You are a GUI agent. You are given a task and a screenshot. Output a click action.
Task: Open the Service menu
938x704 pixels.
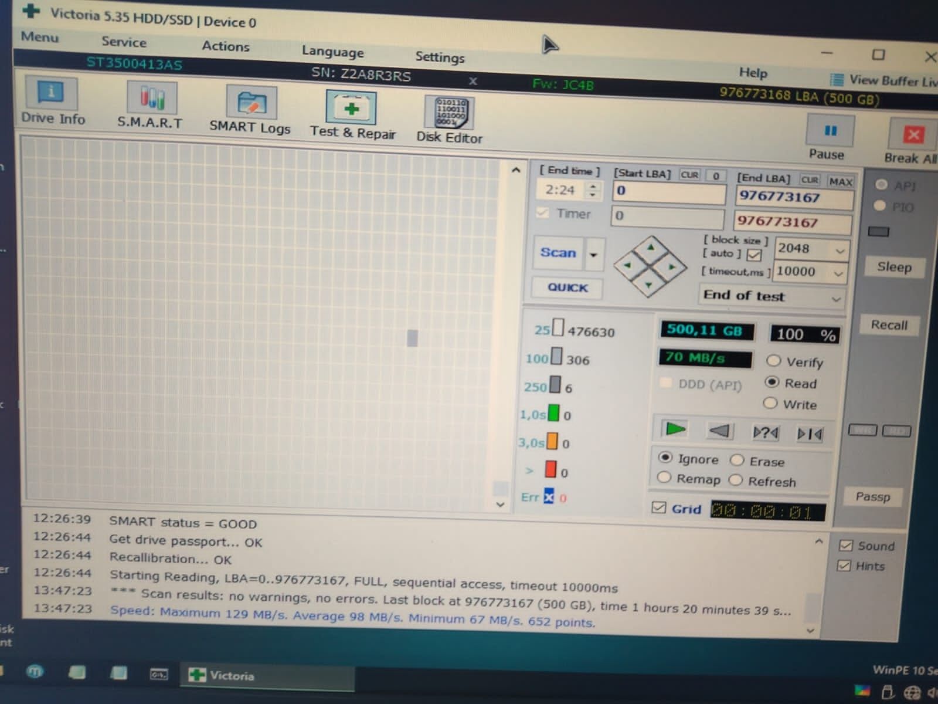124,42
